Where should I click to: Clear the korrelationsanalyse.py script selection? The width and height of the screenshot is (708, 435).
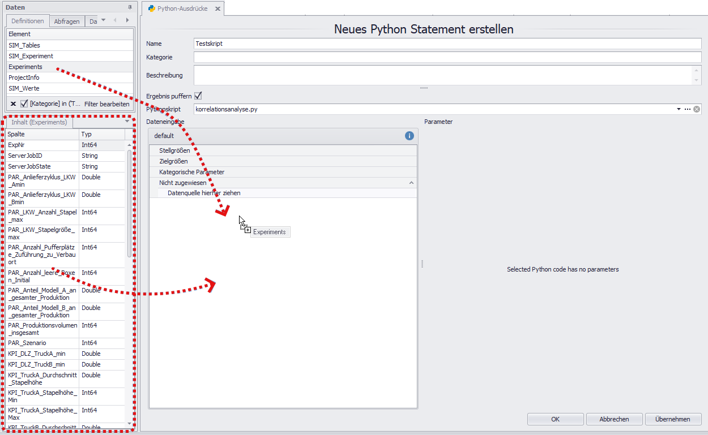click(x=697, y=109)
